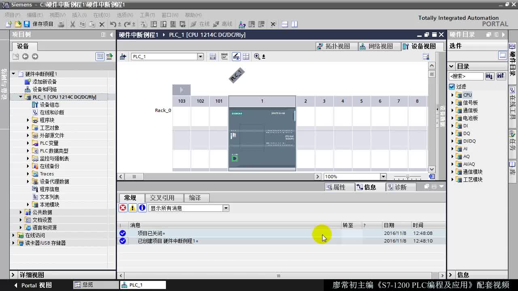The image size is (518, 291).
Task: Click the accessible devices icon
Action: click(x=242, y=24)
